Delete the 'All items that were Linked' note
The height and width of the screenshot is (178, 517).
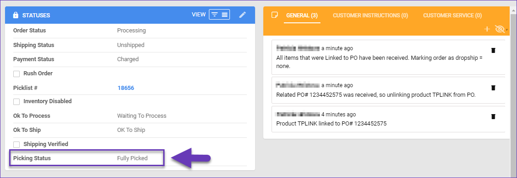click(x=493, y=50)
